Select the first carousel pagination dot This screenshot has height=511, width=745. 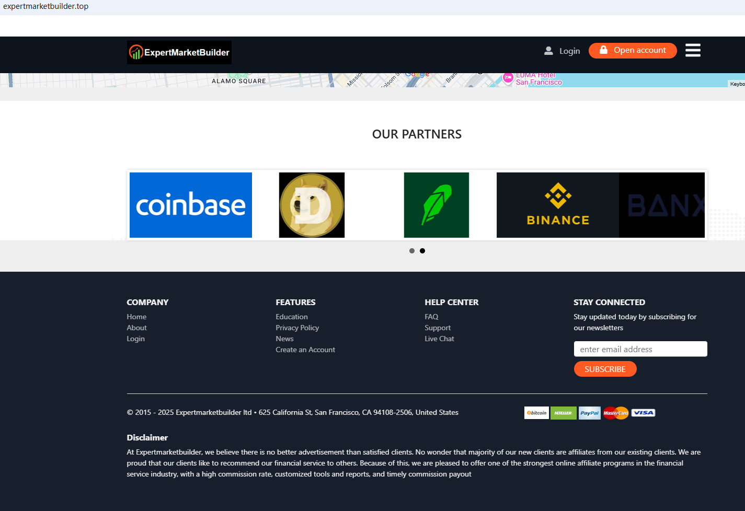coord(412,251)
